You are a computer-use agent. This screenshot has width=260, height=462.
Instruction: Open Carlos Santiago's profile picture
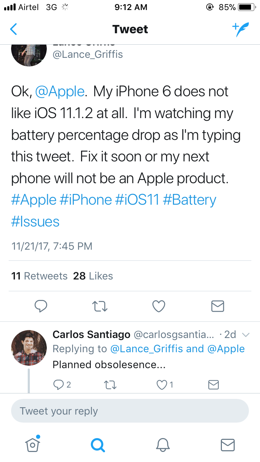point(29,348)
